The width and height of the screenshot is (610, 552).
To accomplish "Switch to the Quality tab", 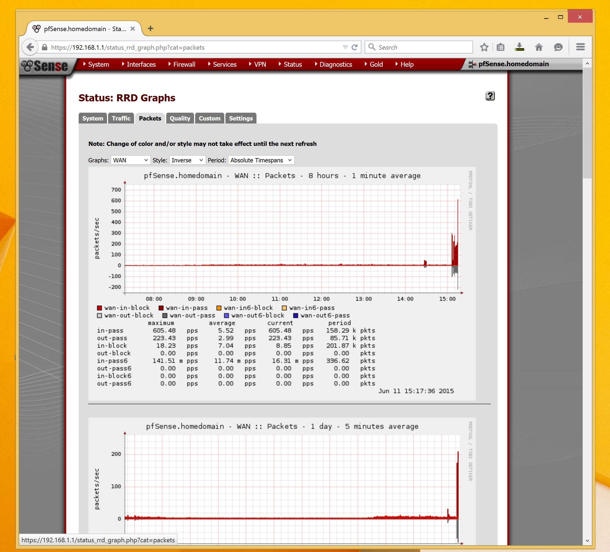I will tap(180, 118).
